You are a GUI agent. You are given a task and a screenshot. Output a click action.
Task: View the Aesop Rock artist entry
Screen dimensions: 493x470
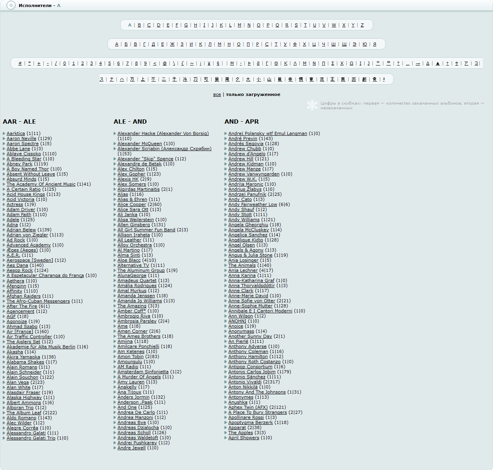pyautogui.click(x=20, y=270)
